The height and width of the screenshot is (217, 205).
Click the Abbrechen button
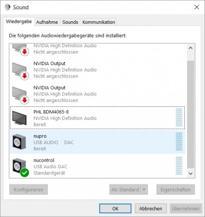[151, 208]
